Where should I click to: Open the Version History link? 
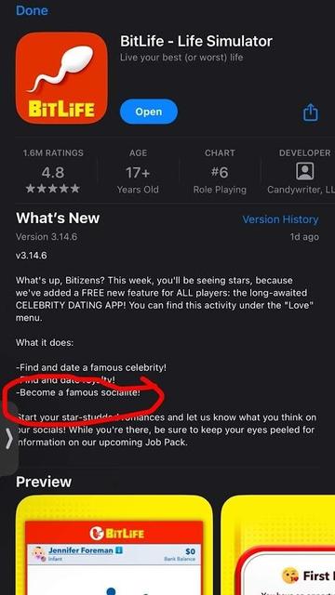280,219
